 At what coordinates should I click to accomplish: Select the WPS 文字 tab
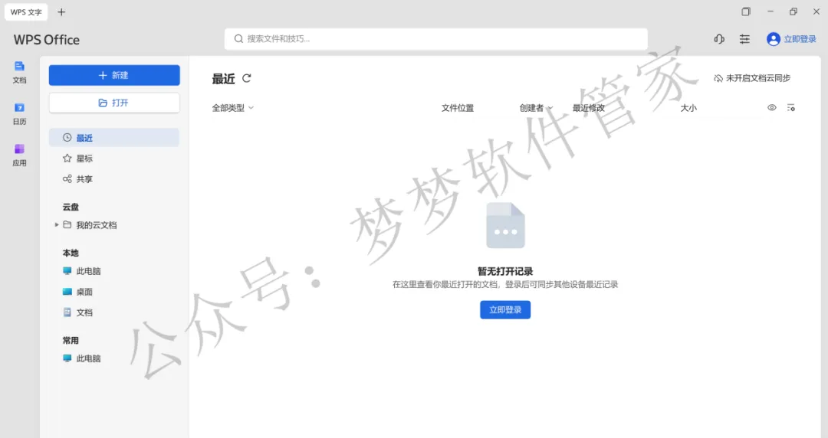[26, 12]
